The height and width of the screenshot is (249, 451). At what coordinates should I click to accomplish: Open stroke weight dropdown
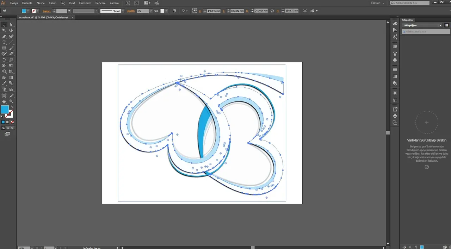(69, 11)
